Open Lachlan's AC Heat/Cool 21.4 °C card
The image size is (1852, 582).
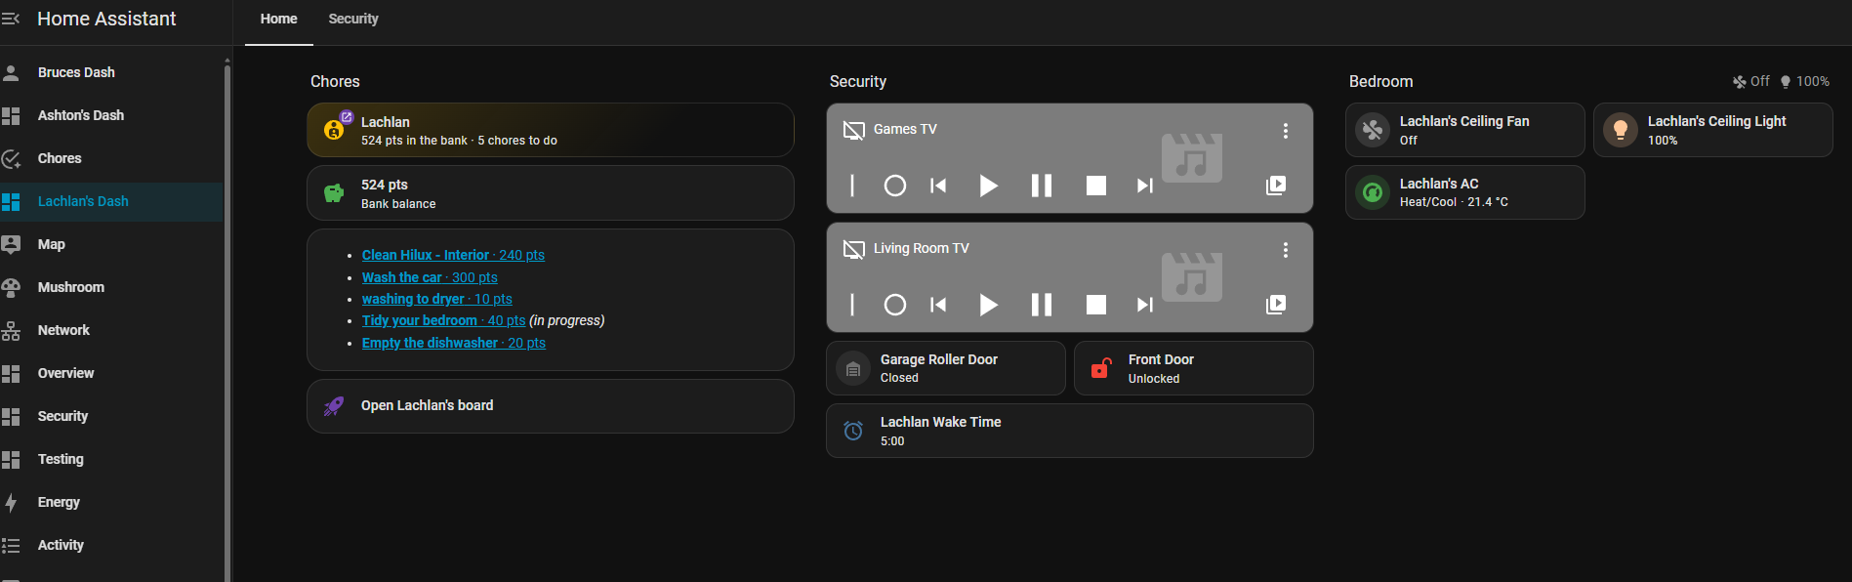1465,192
